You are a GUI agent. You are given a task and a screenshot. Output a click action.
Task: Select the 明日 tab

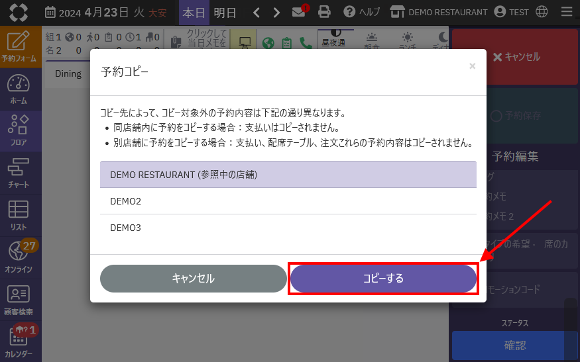click(x=225, y=12)
